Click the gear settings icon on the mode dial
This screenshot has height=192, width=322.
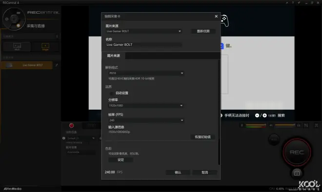7,19
